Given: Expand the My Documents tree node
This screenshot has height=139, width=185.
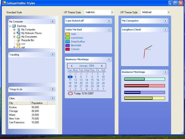Looking at the screenshot, I should click(x=14, y=37).
